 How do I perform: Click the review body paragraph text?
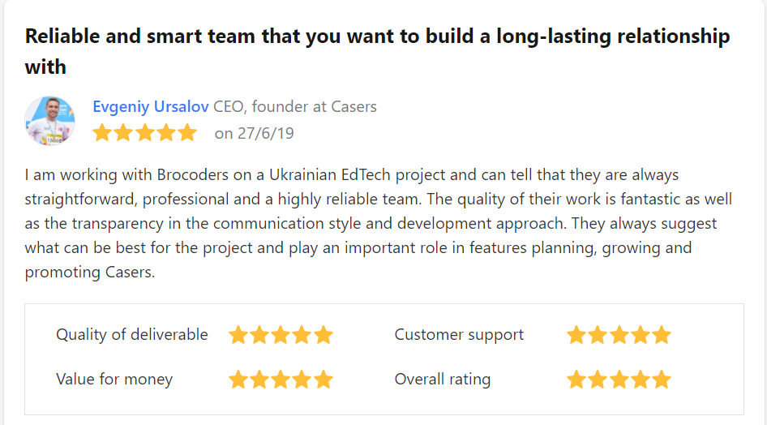click(379, 223)
